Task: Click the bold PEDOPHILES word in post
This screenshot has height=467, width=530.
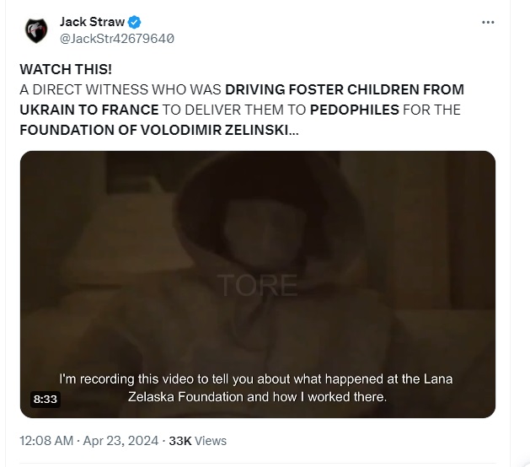Action: pyautogui.click(x=355, y=110)
